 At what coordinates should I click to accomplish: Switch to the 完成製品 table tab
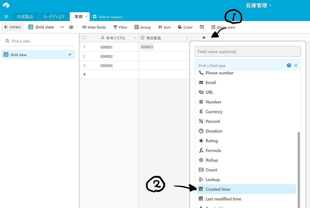(x=25, y=17)
